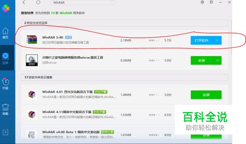Open the downloads icon at sidebar bottom

(x=5, y=132)
